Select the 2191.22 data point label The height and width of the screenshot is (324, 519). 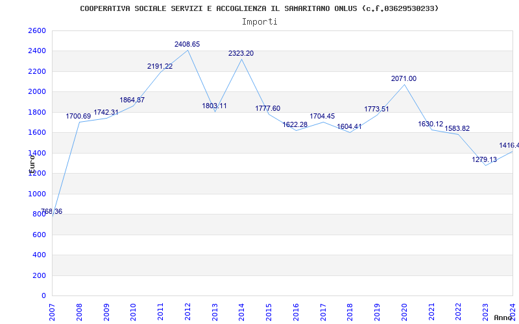pos(160,67)
